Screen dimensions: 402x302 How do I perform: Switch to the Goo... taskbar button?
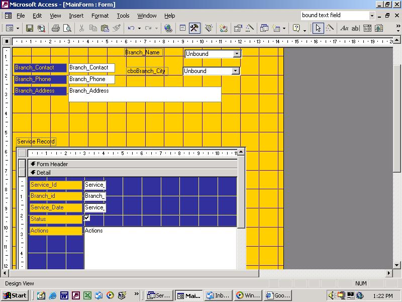[x=278, y=295]
